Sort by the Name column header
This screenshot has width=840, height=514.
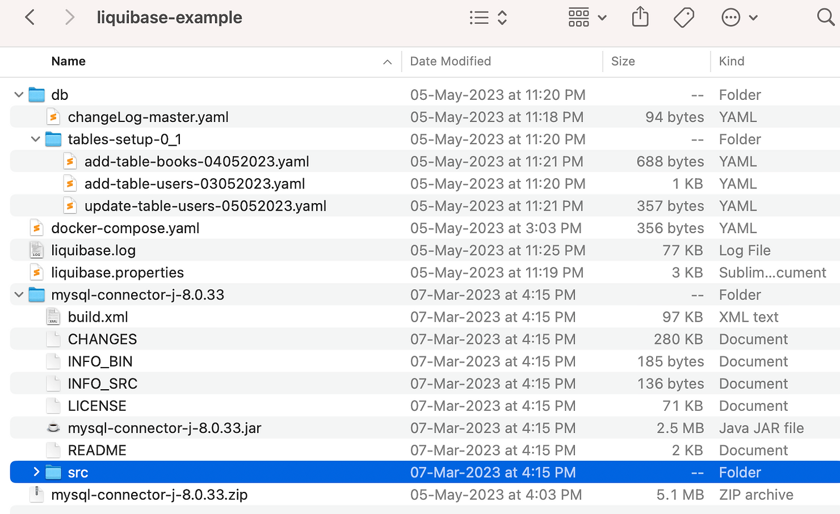[x=69, y=61]
